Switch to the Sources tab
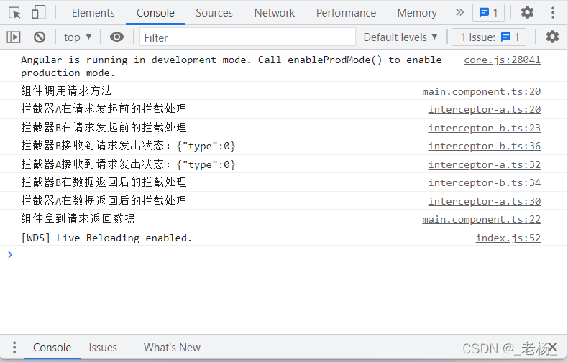 pos(214,13)
